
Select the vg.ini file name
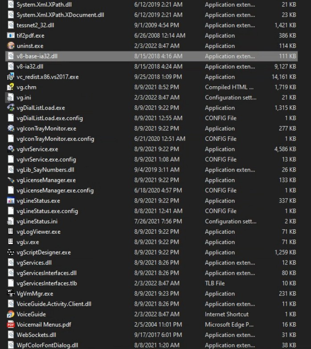click(24, 97)
